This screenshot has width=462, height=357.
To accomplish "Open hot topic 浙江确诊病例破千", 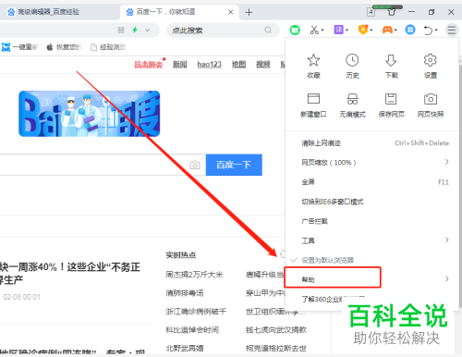I will (x=196, y=312).
